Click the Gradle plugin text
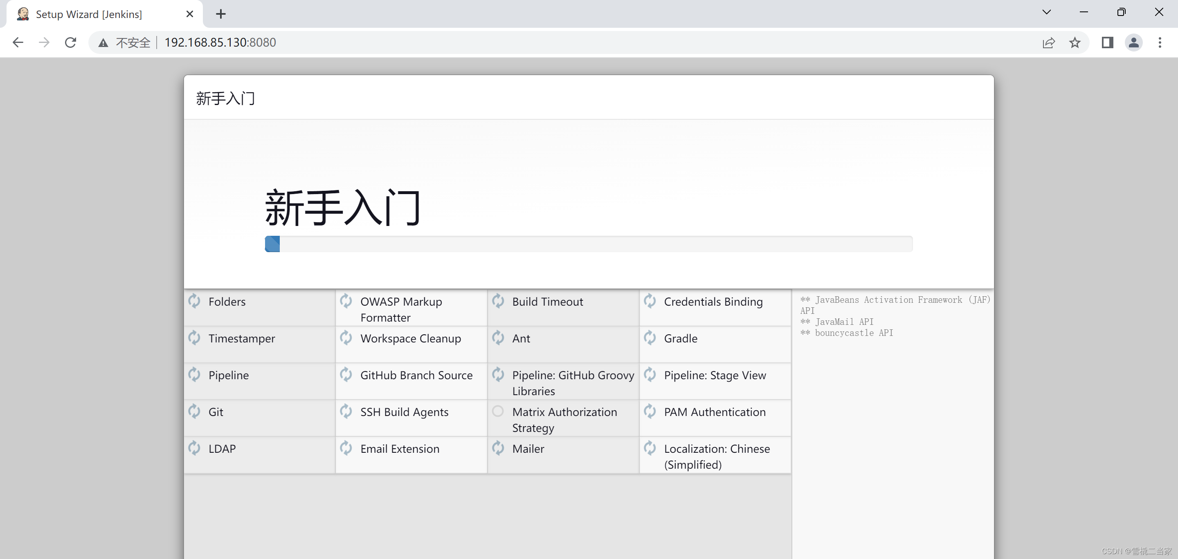This screenshot has width=1178, height=559. pos(681,339)
